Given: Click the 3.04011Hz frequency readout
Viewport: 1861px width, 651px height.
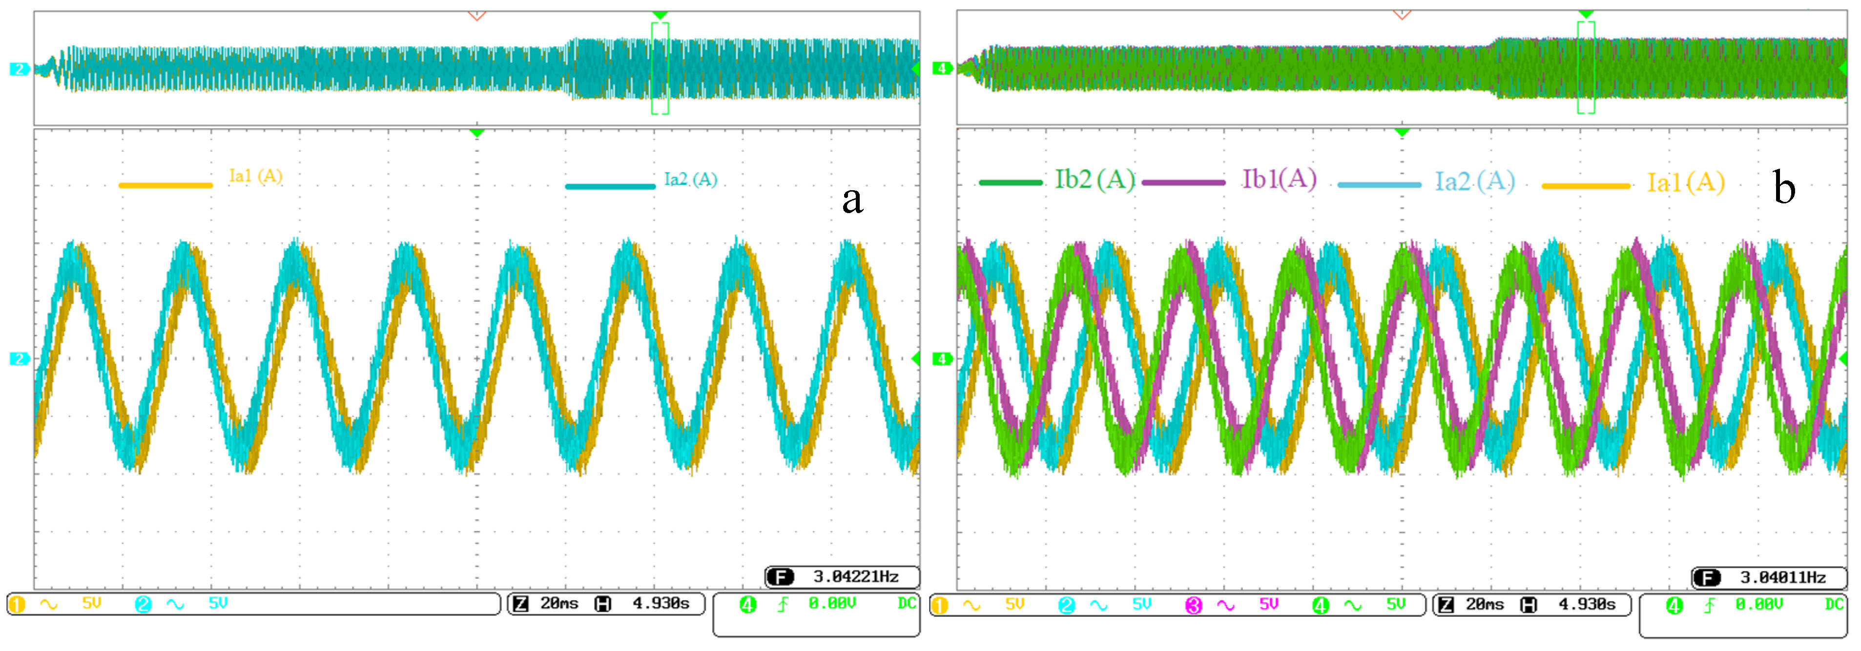Looking at the screenshot, I should point(1782,577).
